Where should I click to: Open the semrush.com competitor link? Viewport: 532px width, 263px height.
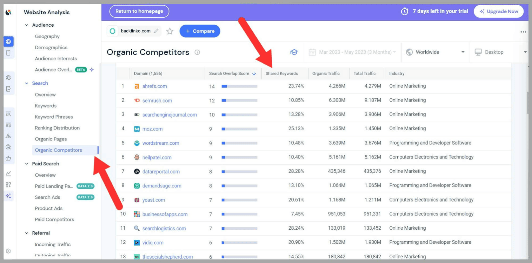(157, 101)
